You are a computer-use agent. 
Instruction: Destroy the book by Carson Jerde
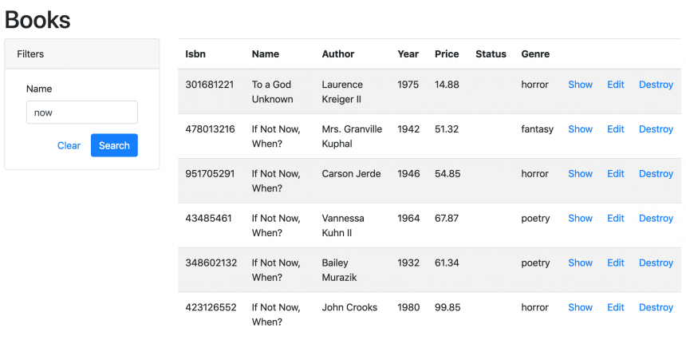656,174
